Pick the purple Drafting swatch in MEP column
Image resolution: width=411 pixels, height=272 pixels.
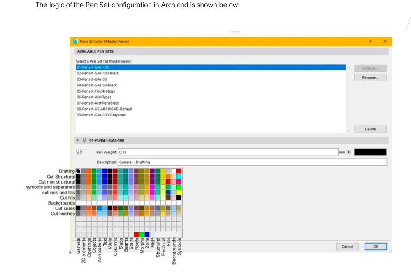pos(152,171)
